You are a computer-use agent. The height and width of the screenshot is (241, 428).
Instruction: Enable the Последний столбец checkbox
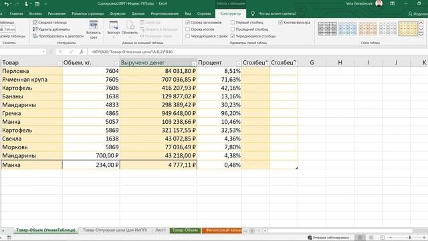233,29
